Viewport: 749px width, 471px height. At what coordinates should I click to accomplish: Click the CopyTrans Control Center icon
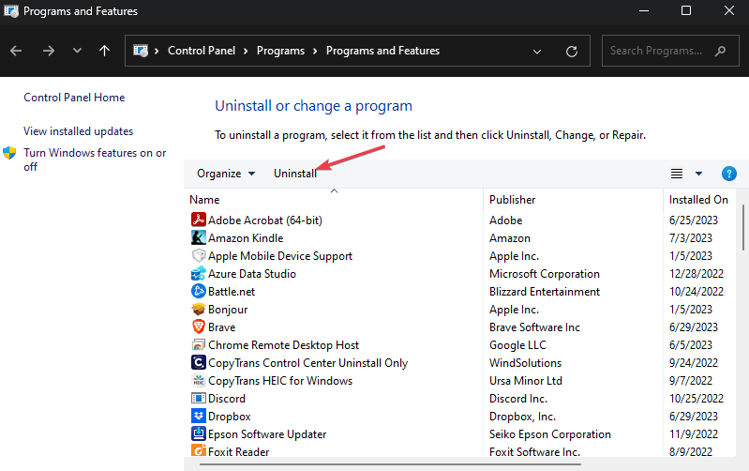tap(198, 362)
